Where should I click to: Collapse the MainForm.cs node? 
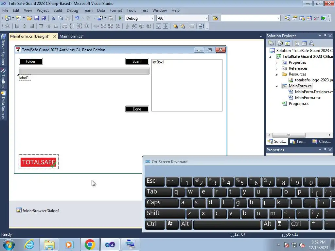click(277, 86)
